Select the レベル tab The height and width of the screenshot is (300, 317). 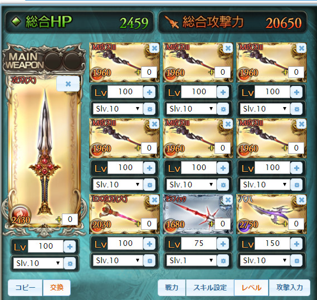(x=251, y=288)
